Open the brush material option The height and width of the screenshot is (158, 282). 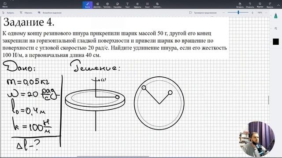(276, 28)
